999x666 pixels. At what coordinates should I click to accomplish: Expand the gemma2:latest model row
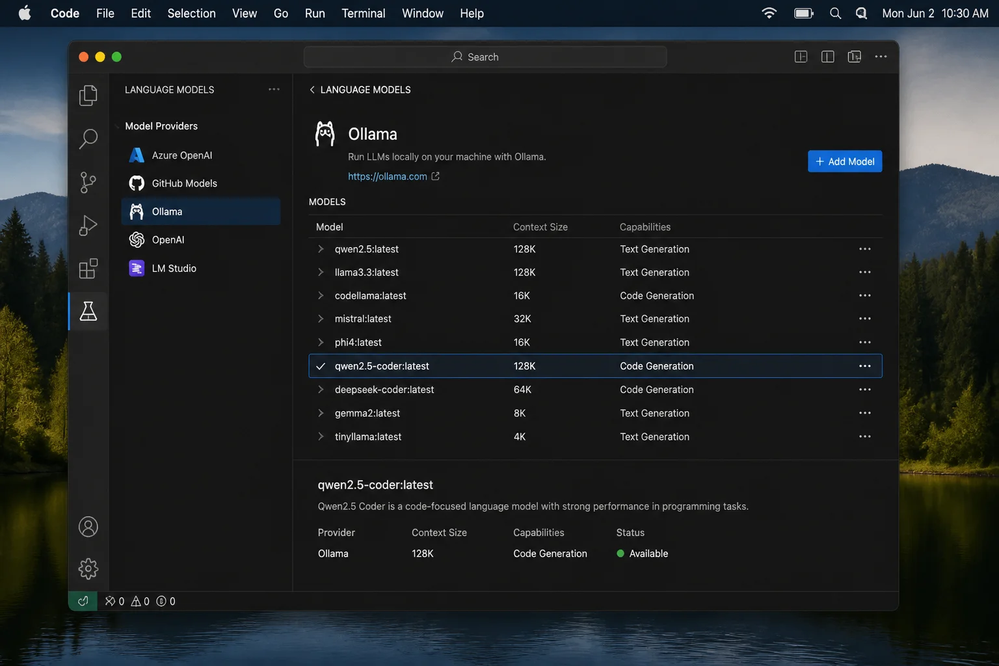(321, 413)
